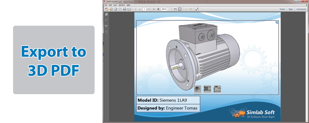Open the Comment pane
The width and height of the screenshot is (309, 123).
301,9
